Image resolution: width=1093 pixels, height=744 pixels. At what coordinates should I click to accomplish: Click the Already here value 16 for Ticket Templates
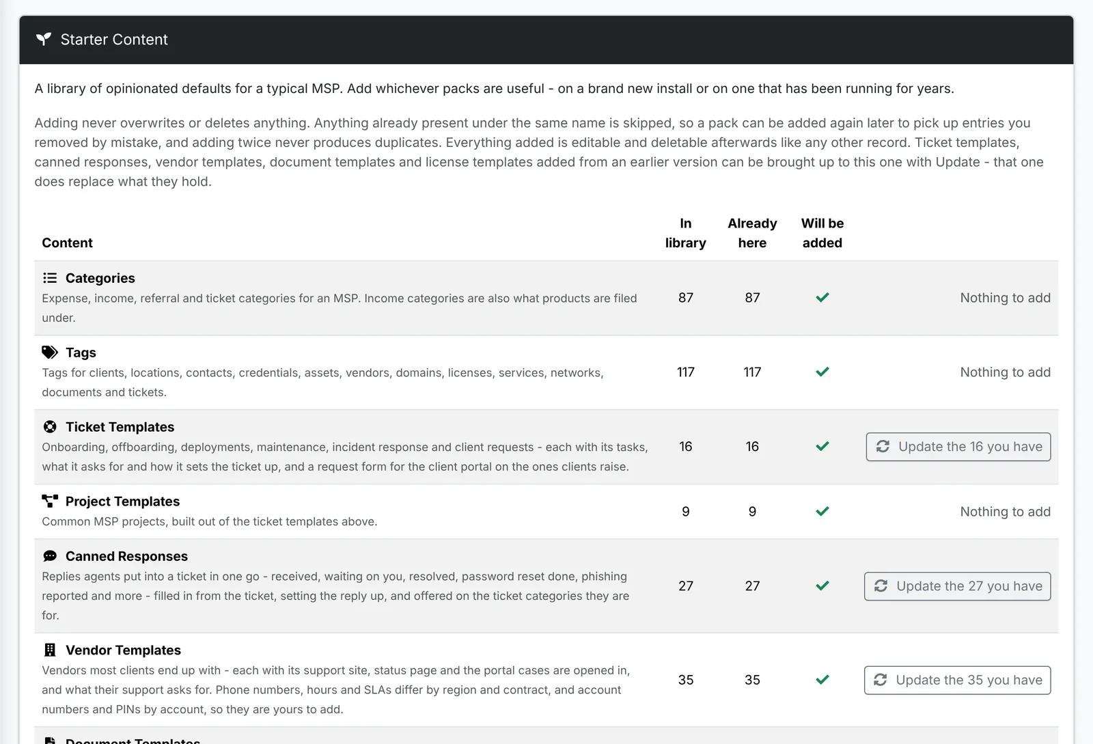752,447
